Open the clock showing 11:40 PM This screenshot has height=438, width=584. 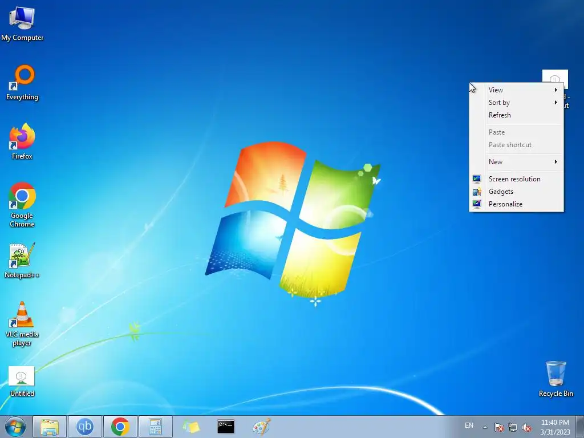[x=555, y=427]
